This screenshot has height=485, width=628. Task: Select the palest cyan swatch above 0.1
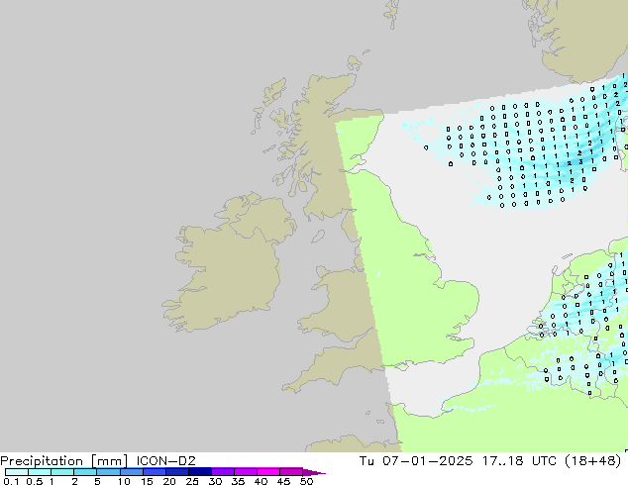coord(17,472)
